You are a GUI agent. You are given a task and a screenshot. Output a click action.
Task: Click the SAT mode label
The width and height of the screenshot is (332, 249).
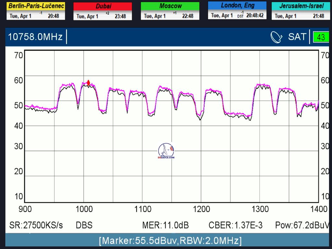(297, 37)
